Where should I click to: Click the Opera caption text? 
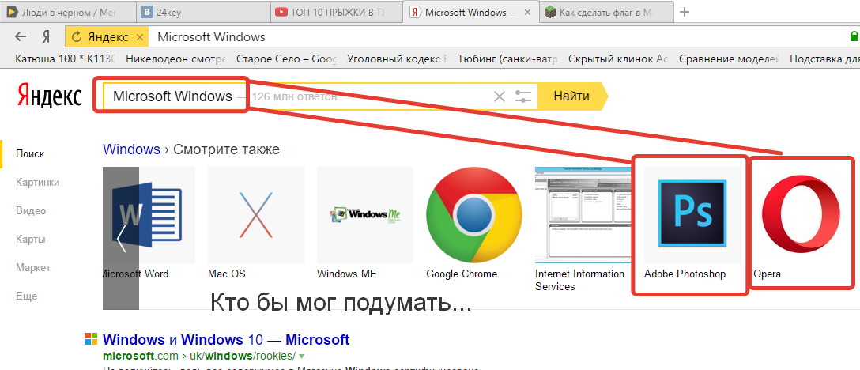(767, 274)
